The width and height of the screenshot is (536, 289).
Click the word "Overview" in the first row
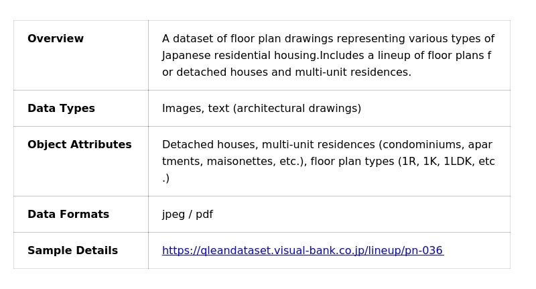56,39
